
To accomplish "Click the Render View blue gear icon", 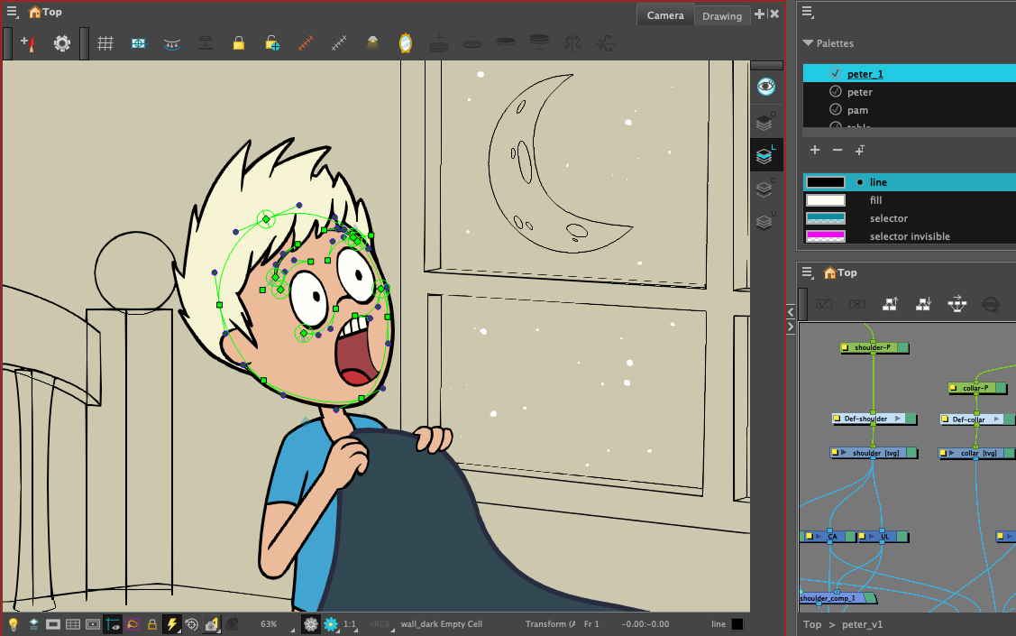I will pyautogui.click(x=138, y=42).
